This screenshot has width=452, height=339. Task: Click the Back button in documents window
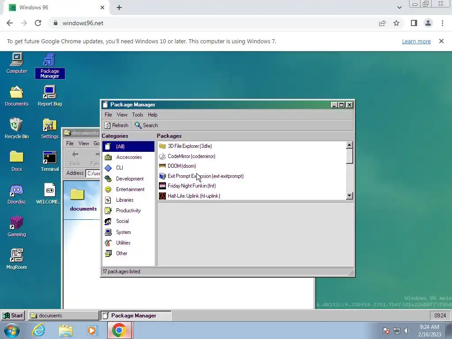point(75,158)
